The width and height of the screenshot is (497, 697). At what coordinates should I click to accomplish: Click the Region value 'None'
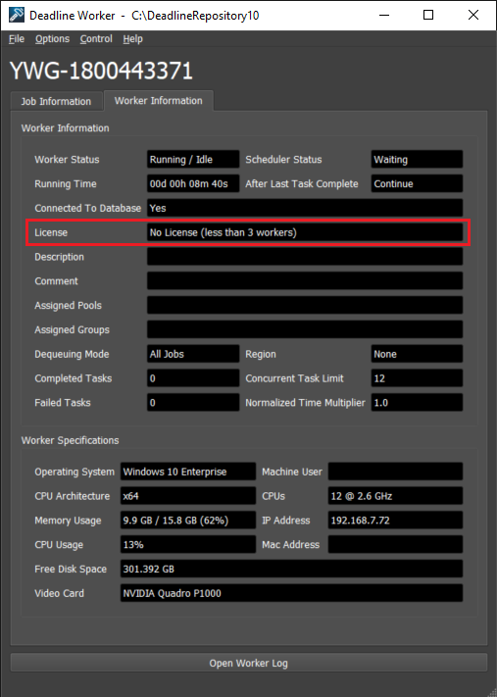point(417,354)
